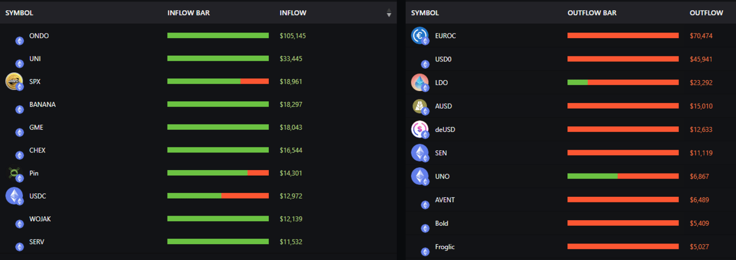Screen dimensions: 736x260
Task: Select the $14,301 inflow value
Action: point(291,173)
